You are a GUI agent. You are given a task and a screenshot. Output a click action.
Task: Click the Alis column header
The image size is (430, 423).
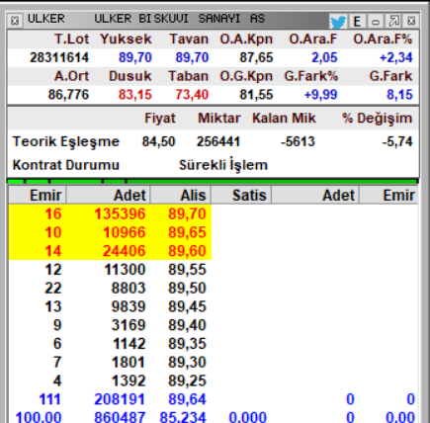181,196
